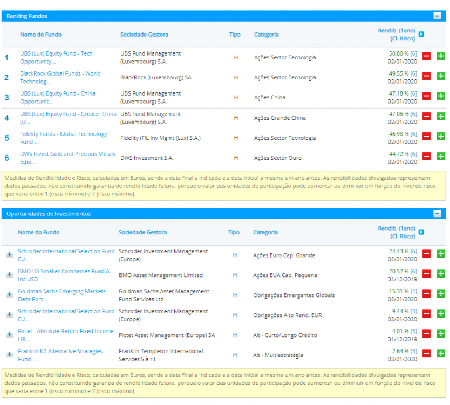
Task: Open UBS (Lux) Equity Fund - China Opportunity link
Action: point(57,97)
